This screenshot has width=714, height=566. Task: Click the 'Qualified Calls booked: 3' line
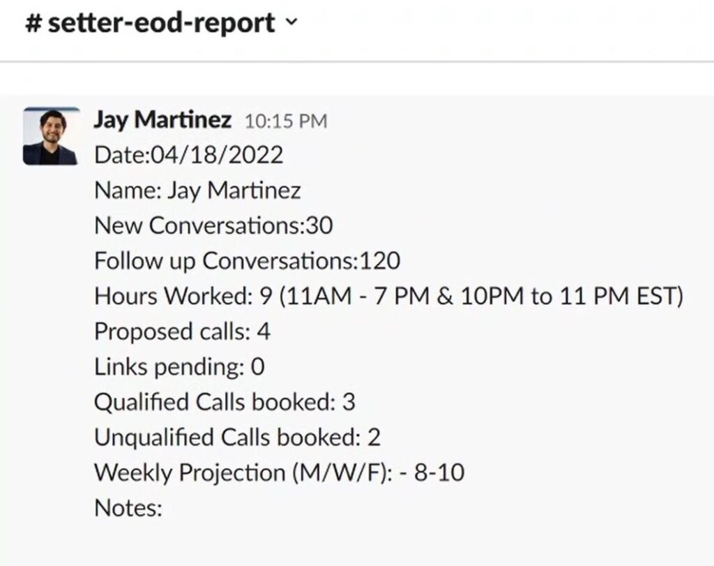225,402
